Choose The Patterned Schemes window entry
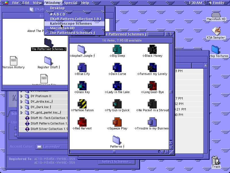The width and height of the screenshot is (230, 173). click(74, 33)
